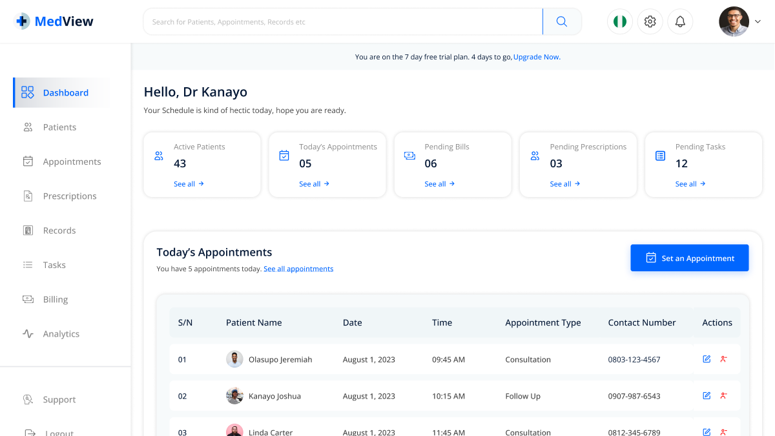
Task: Click the Upgrade Now link
Action: 537,57
